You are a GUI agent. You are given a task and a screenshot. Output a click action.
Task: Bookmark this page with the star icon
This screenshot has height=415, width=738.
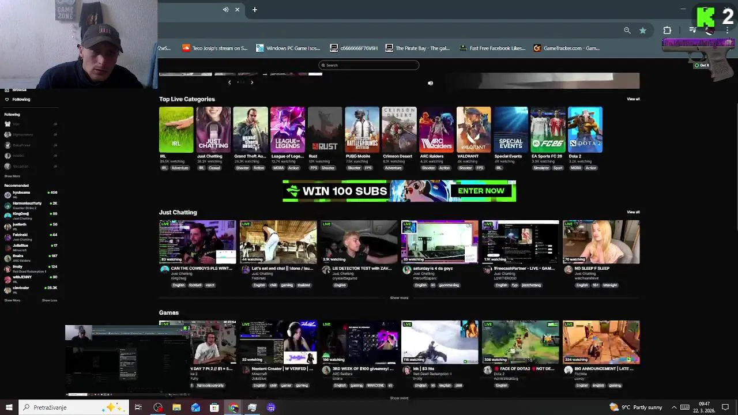(x=643, y=31)
